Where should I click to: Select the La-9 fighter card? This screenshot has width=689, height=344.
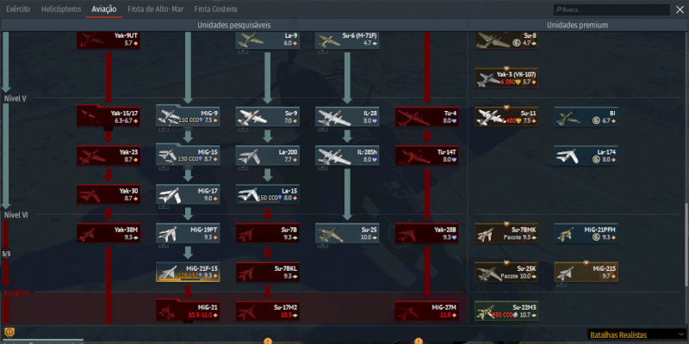point(268,40)
